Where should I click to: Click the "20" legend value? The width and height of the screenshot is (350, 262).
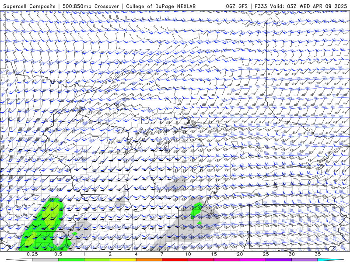pyautogui.click(x=240, y=254)
